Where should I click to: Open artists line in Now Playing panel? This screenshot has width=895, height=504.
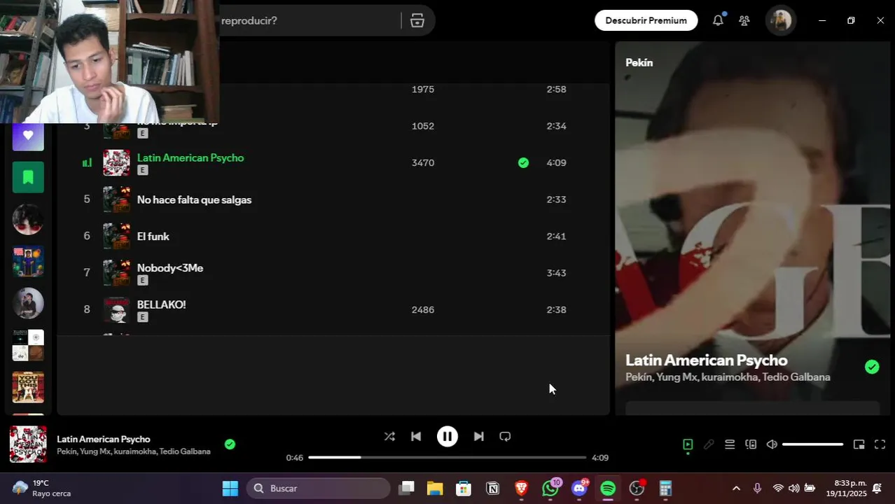[728, 377]
